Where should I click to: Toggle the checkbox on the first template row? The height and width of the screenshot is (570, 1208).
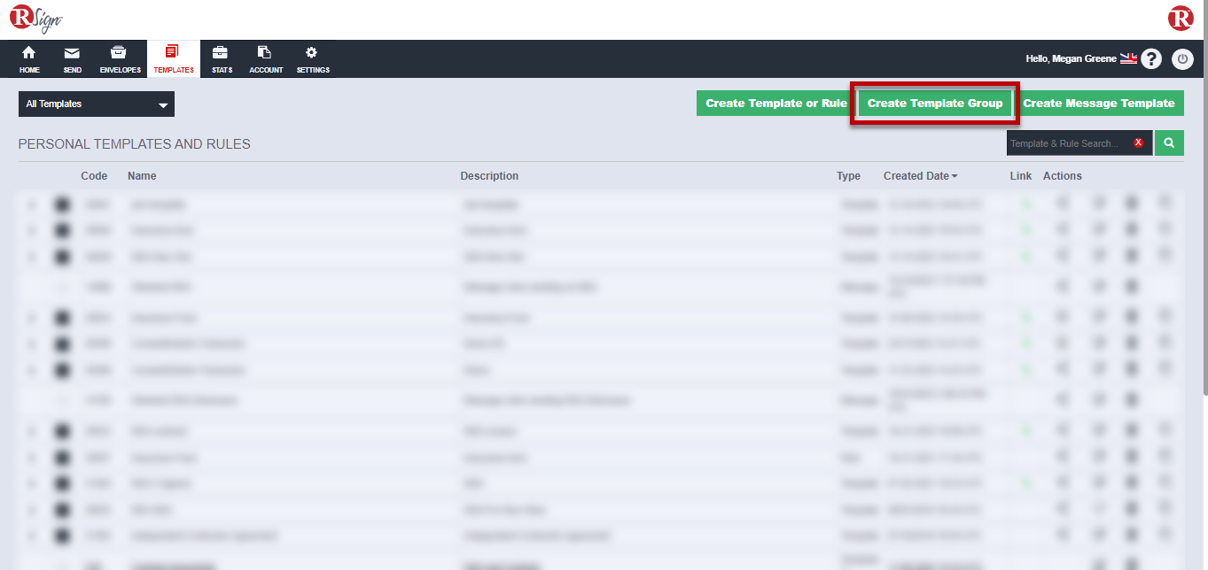pyautogui.click(x=61, y=204)
